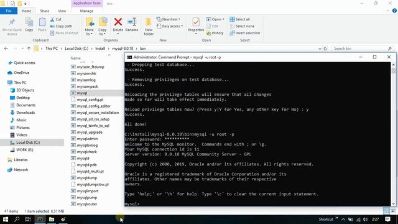Sort by the Name column header
The height and width of the screenshot is (224, 398).
tap(75, 58)
